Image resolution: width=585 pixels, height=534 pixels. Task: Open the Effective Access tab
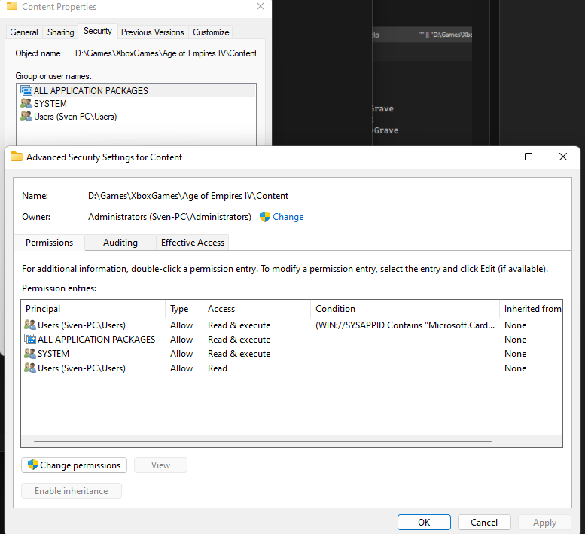tap(193, 243)
